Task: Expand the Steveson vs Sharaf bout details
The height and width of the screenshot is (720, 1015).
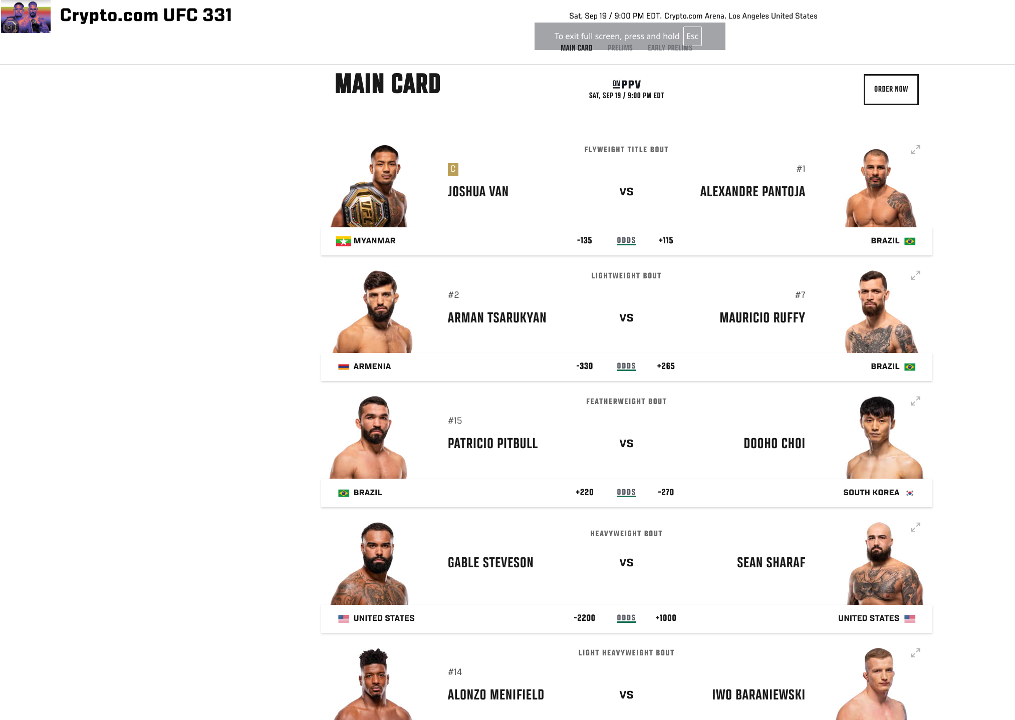Action: tap(915, 527)
